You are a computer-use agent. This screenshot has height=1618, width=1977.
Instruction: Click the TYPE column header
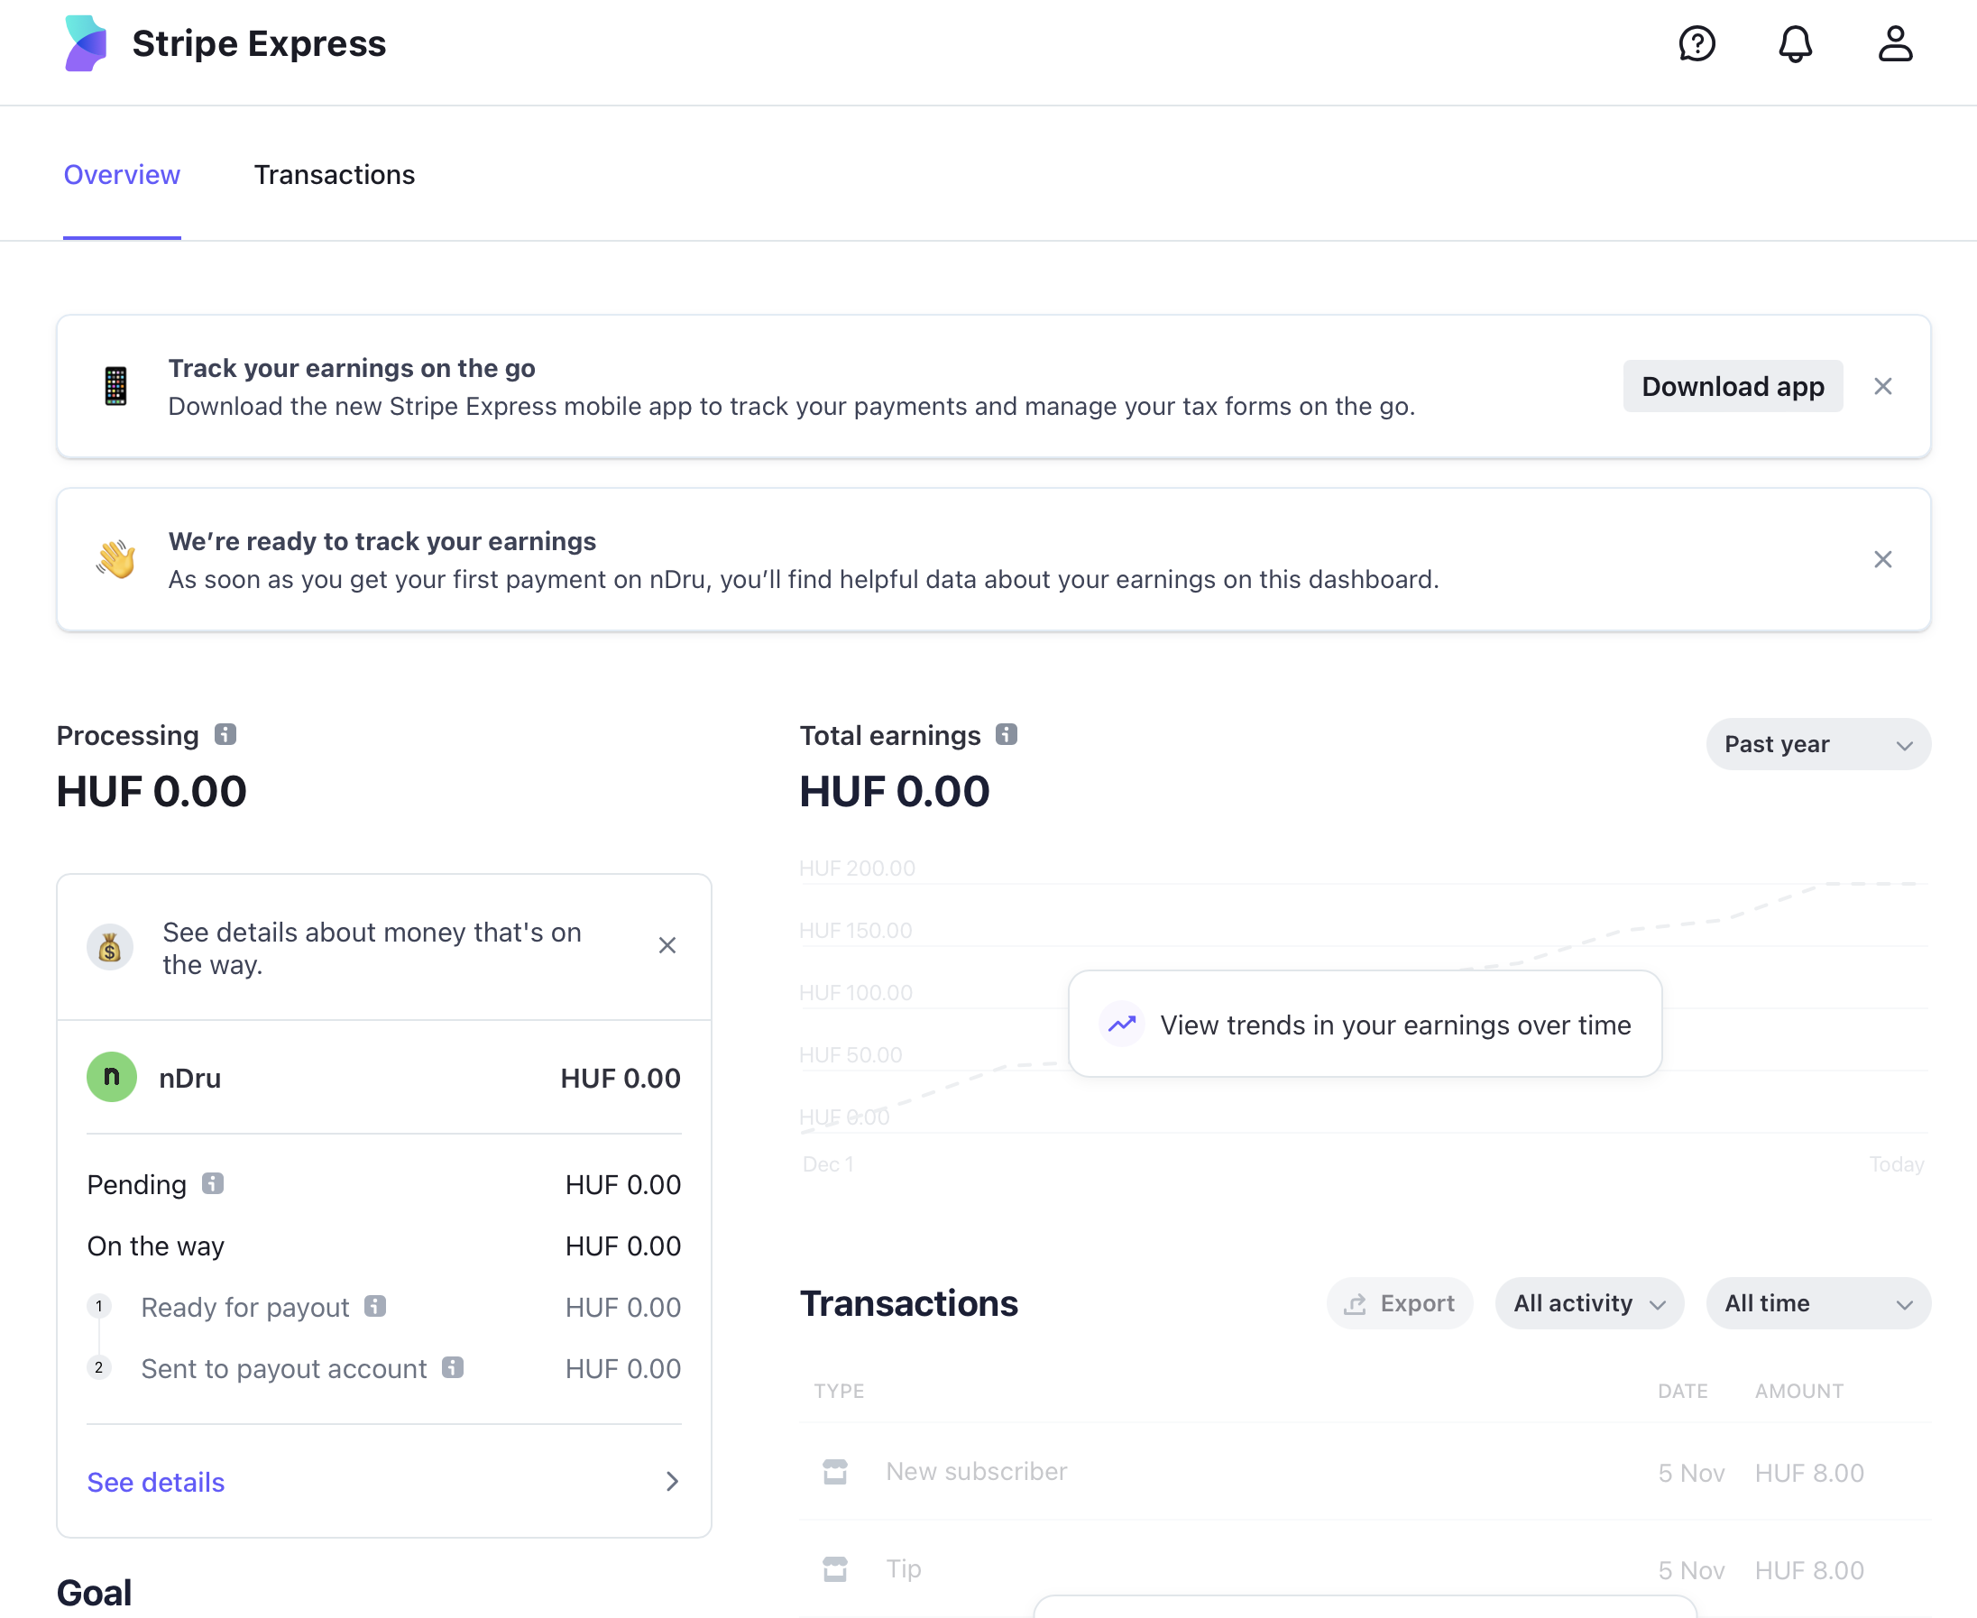839,1391
